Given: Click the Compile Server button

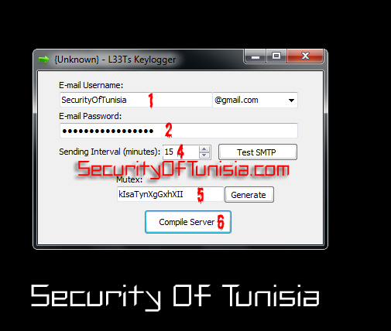Looking at the screenshot, I should coord(188,222).
